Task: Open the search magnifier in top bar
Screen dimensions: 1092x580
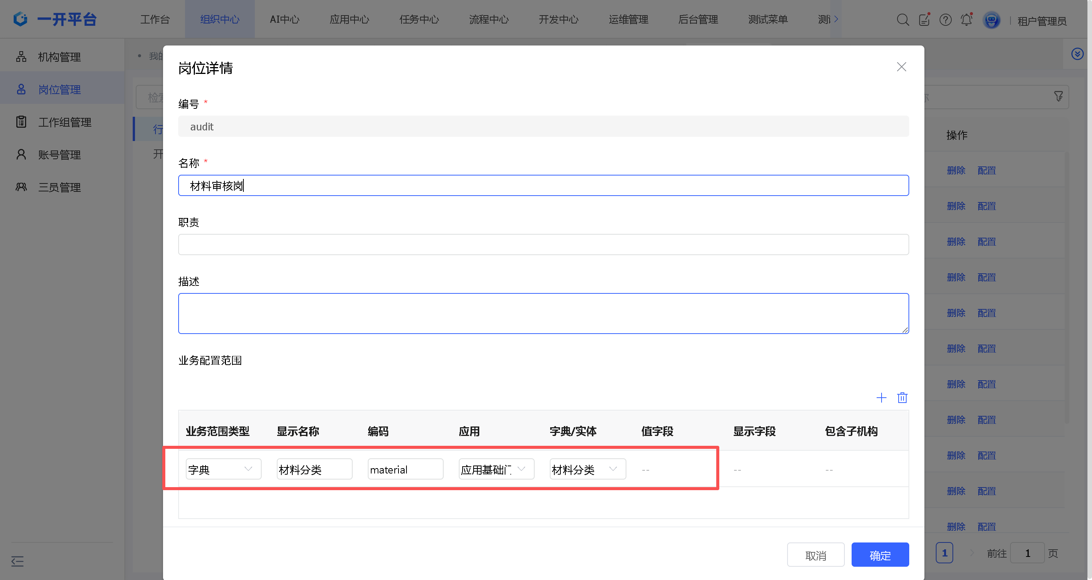Action: [x=902, y=19]
